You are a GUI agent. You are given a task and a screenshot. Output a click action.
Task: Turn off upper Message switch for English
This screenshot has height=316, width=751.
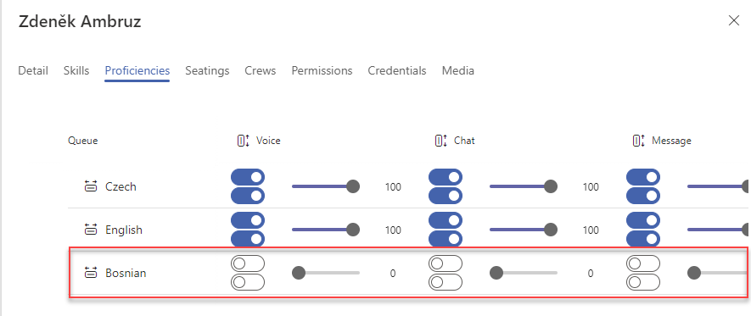click(643, 220)
